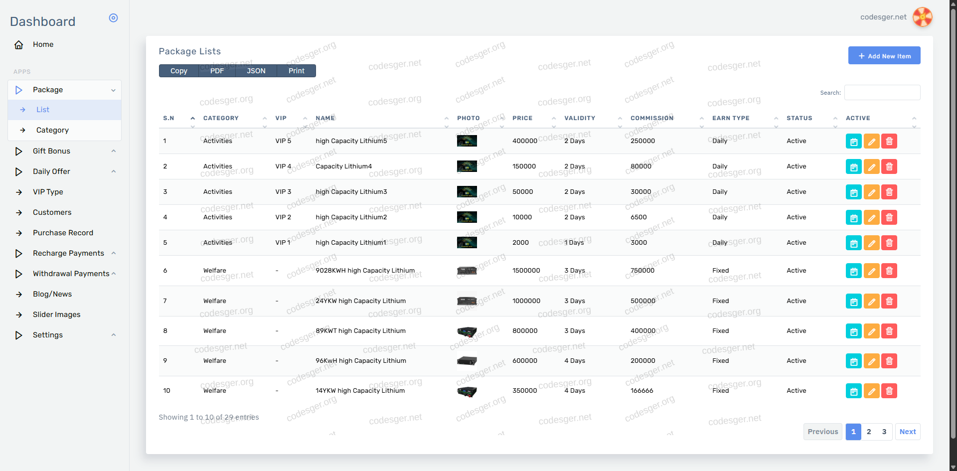Click the orange edit pencil for Capacity Lithium4
The image size is (957, 471).
pos(871,166)
